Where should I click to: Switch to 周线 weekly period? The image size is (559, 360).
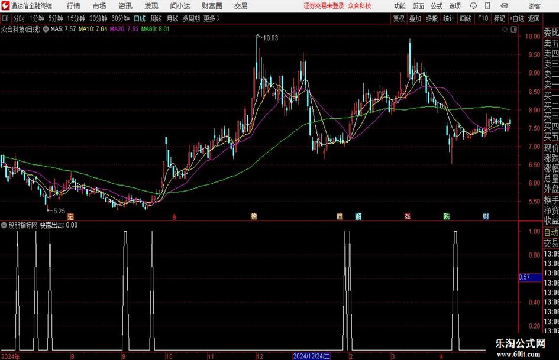[x=156, y=18]
